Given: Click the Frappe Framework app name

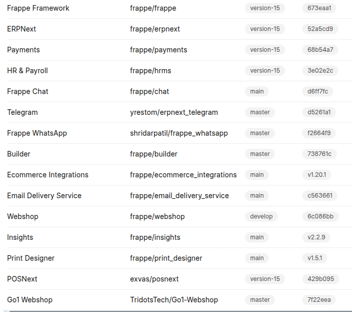Looking at the screenshot, I should click(x=38, y=8).
